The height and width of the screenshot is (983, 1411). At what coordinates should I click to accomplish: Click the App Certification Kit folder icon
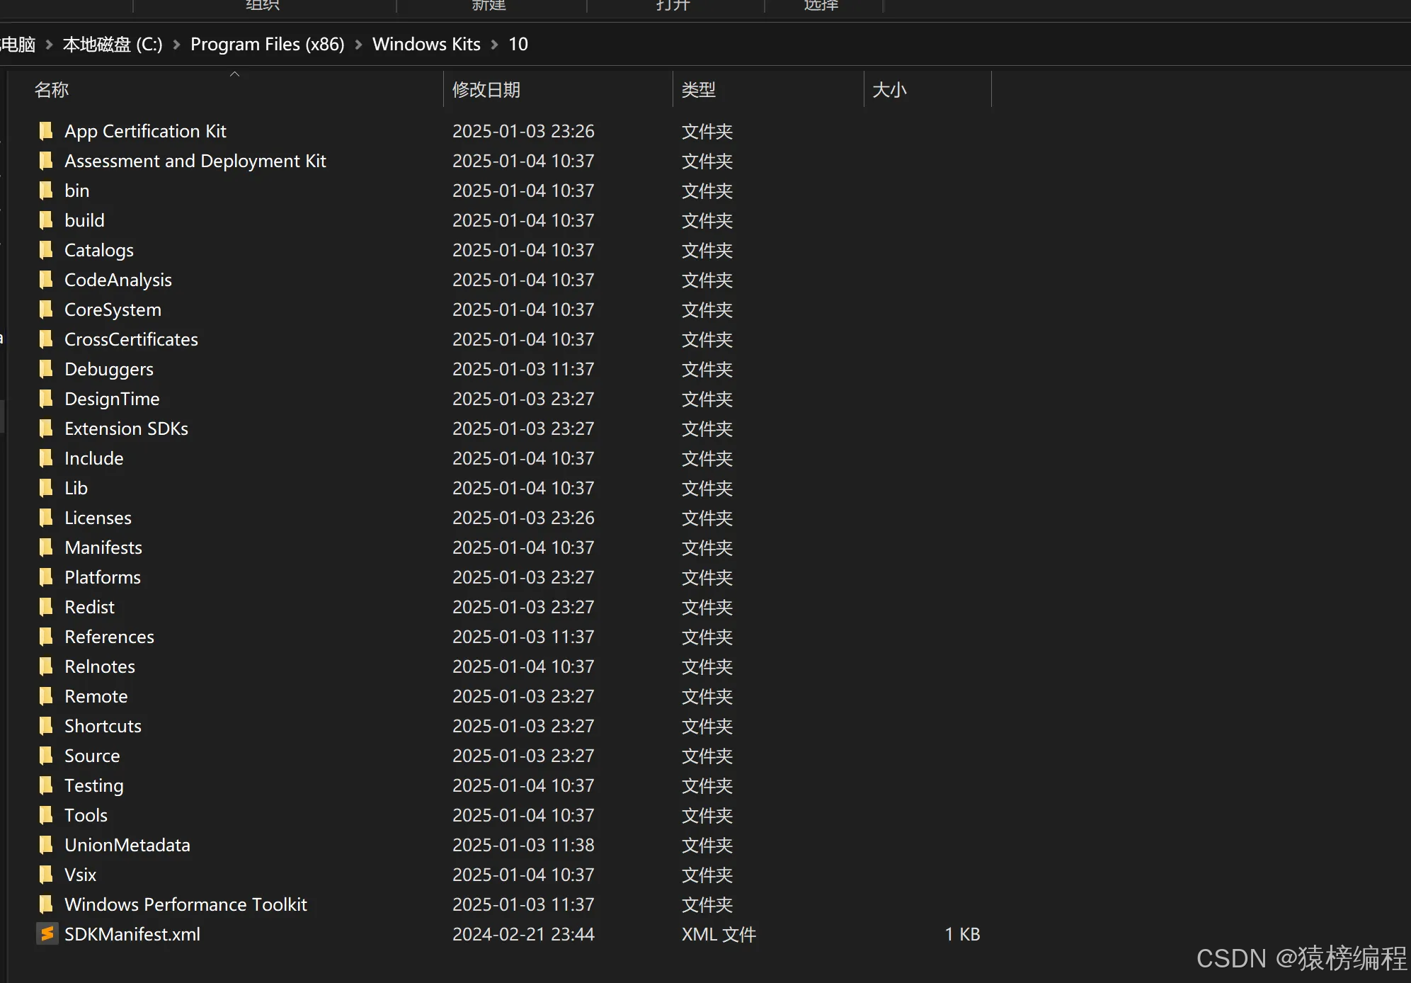47,131
